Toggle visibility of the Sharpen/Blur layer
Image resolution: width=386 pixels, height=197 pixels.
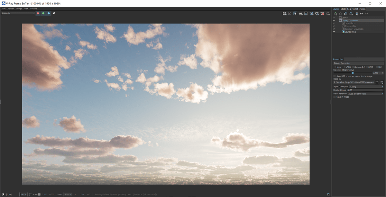click(x=334, y=26)
